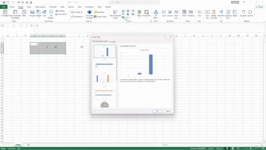Open the Symbol dialog button

(250, 13)
